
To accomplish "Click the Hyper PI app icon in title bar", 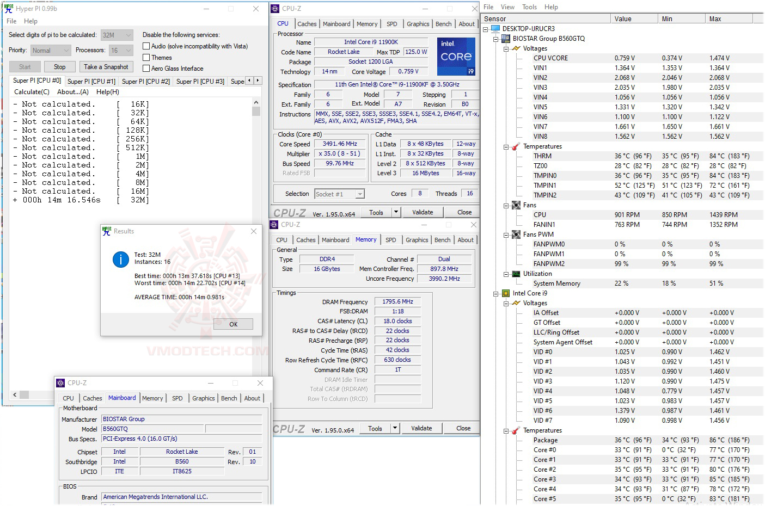I will (9, 9).
